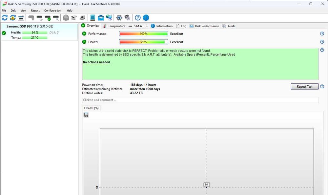Select the Overview tab

pyautogui.click(x=91, y=26)
